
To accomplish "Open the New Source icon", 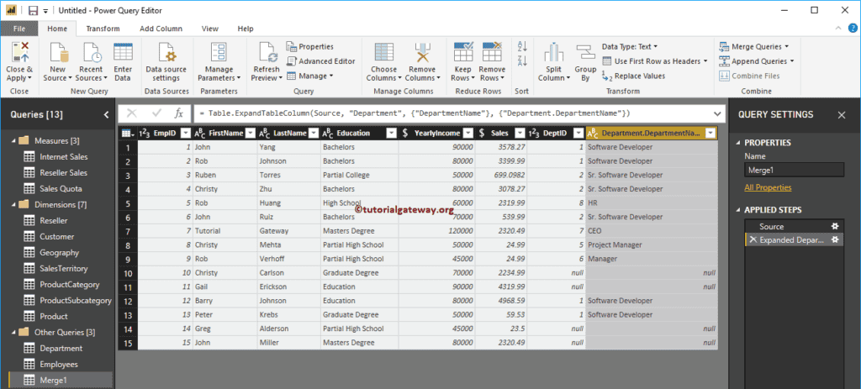I will pyautogui.click(x=58, y=53).
